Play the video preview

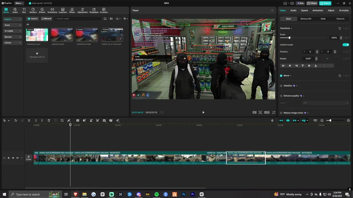pos(204,112)
